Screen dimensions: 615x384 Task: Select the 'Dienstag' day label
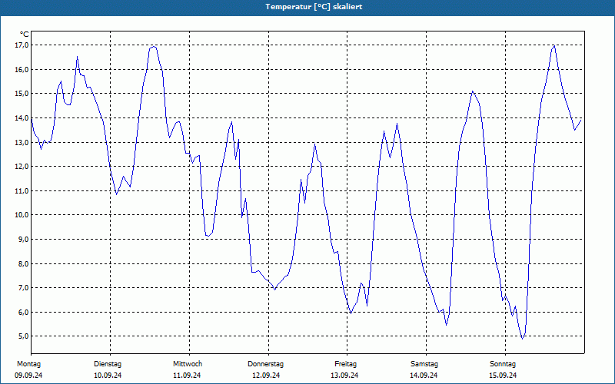[x=108, y=364]
